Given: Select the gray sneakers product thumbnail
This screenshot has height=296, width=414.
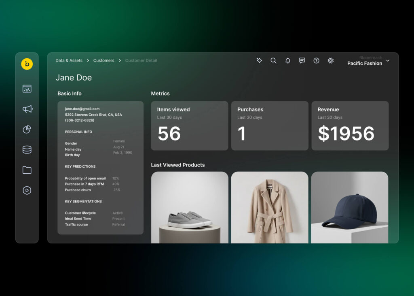Looking at the screenshot, I should [x=190, y=207].
